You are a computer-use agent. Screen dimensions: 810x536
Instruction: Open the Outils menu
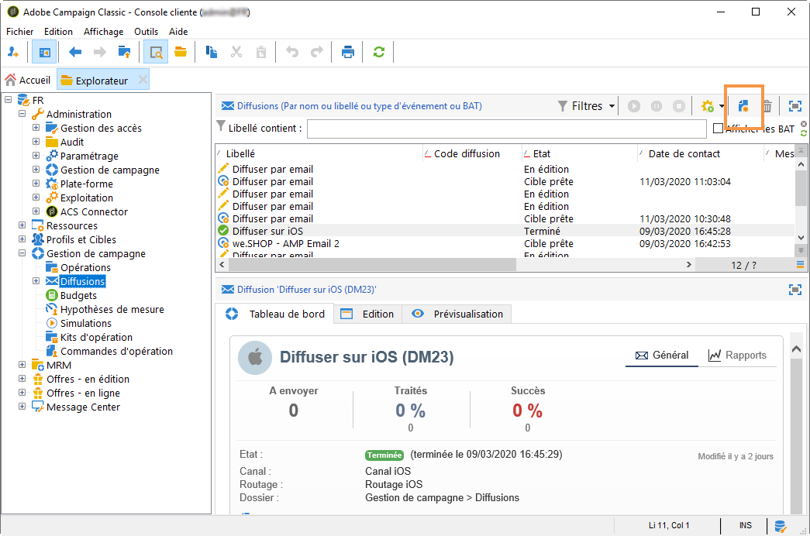click(x=146, y=32)
